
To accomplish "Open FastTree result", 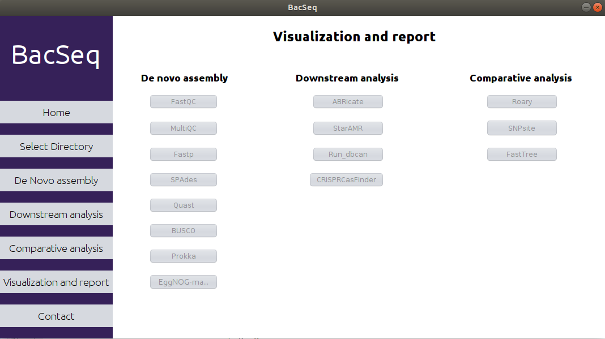I will 522,155.
